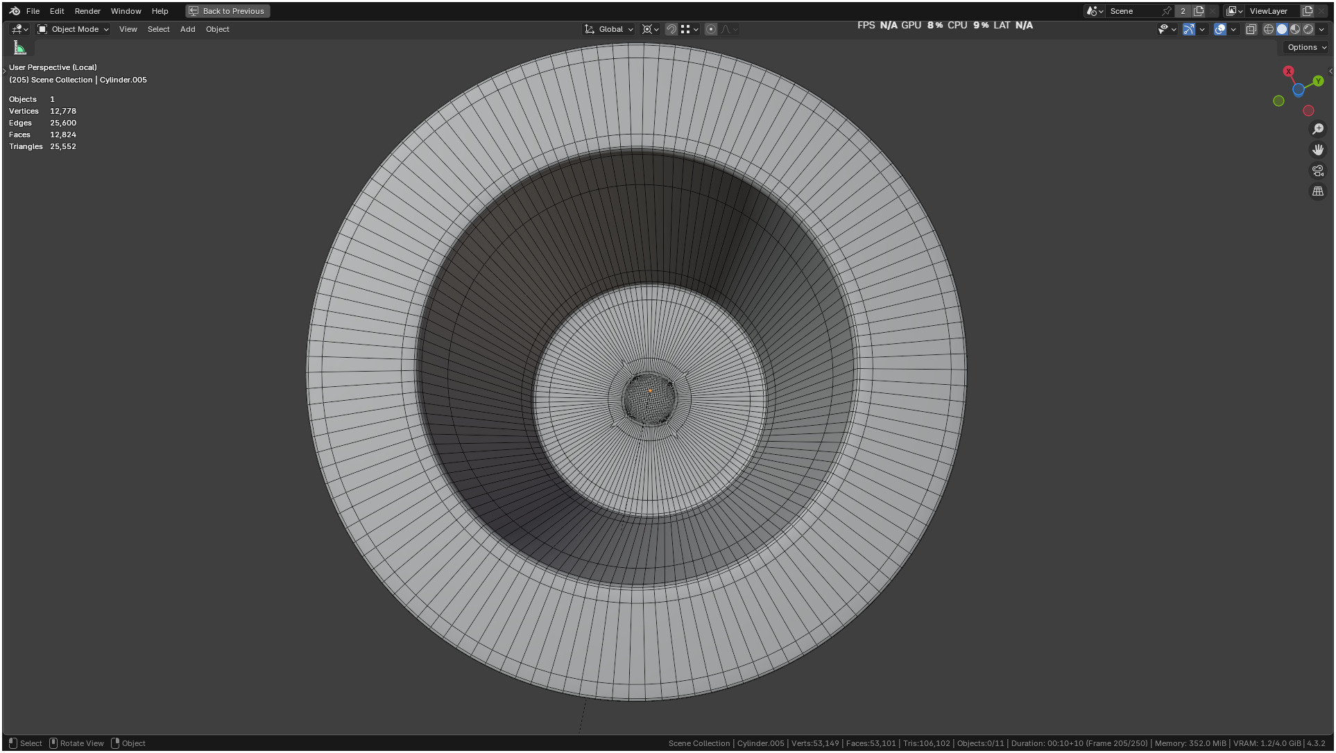The height and width of the screenshot is (753, 1336).
Task: Open the Render menu
Action: 87,11
